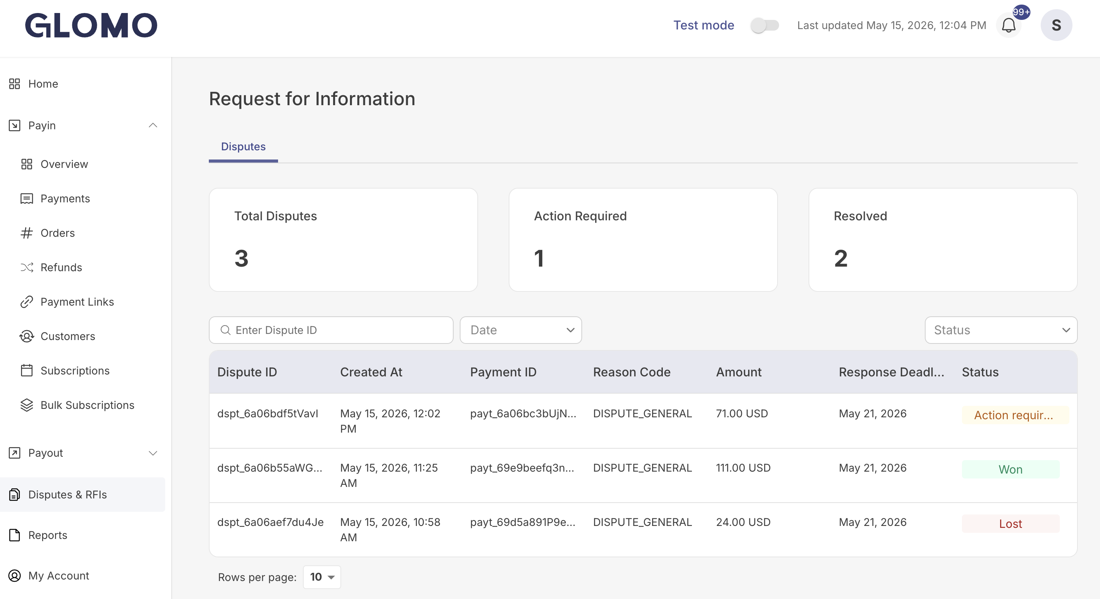This screenshot has height=599, width=1100.
Task: Open Bulk Subscriptions page
Action: pos(88,405)
